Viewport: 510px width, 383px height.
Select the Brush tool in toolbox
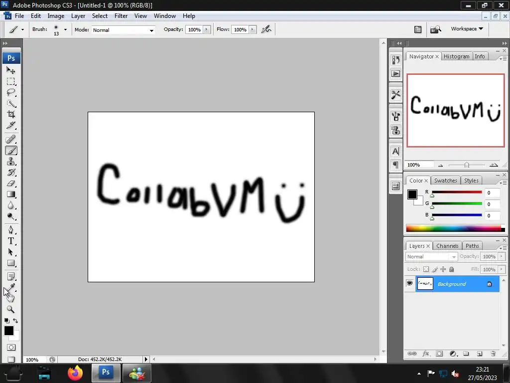coord(11,151)
